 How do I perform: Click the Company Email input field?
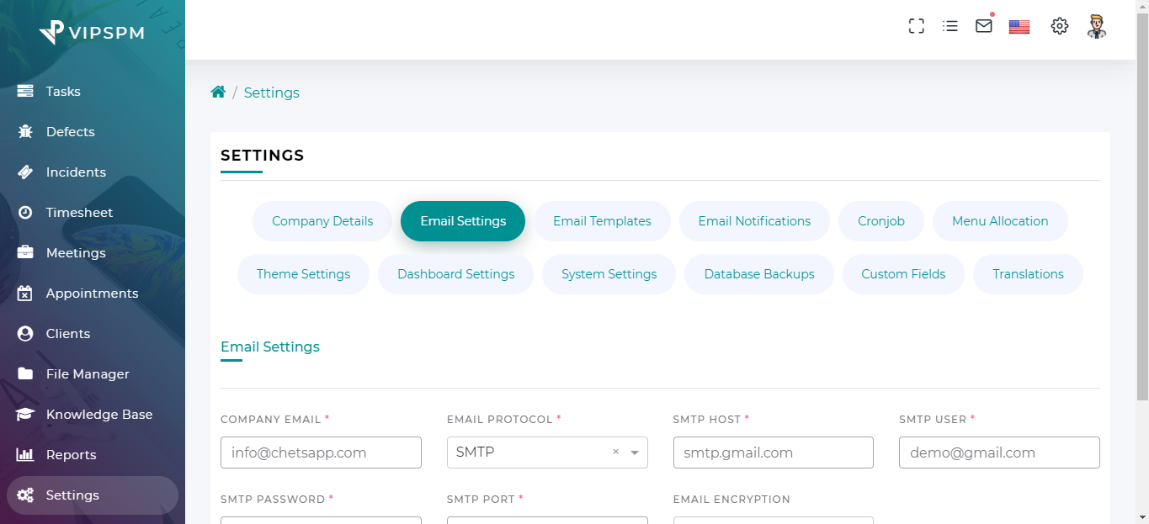point(321,453)
